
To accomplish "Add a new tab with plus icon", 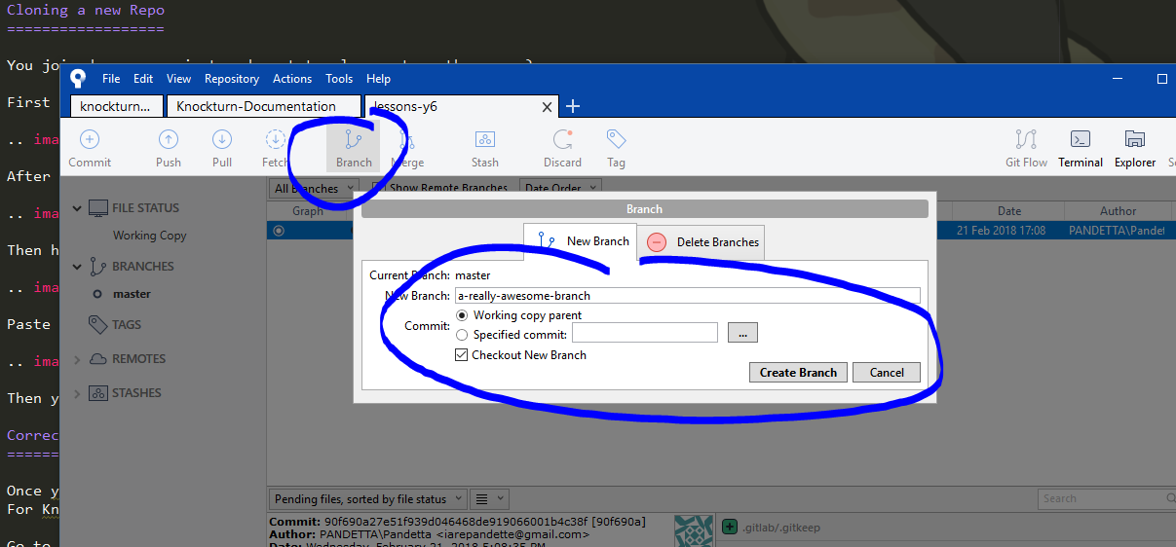I will pos(573,106).
